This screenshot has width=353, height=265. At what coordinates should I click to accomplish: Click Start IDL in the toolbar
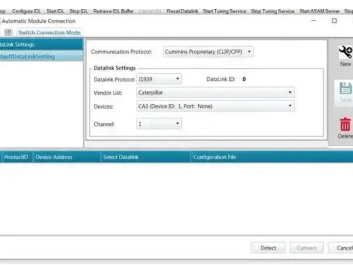tap(55, 11)
